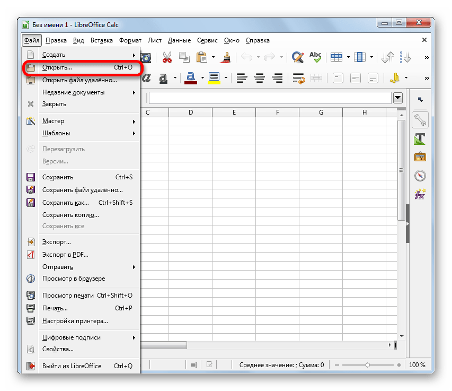Expand the Paste options dropdown arrow

pos(213,57)
